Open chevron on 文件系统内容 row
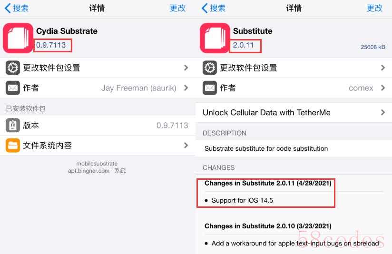The height and width of the screenshot is (254, 392). point(186,145)
